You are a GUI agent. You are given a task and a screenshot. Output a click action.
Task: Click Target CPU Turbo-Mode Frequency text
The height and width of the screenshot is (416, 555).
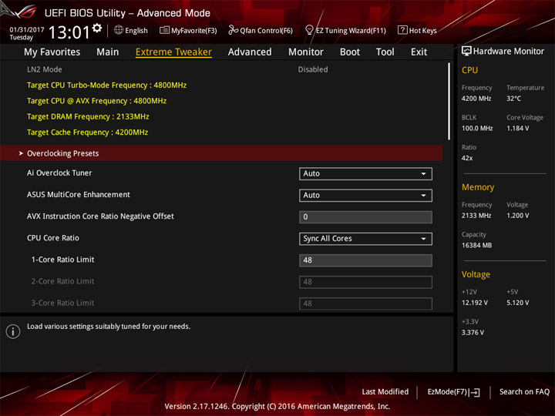click(106, 86)
